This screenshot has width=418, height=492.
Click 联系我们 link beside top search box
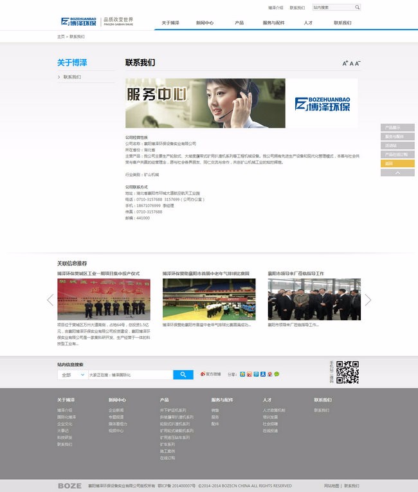coord(297,8)
